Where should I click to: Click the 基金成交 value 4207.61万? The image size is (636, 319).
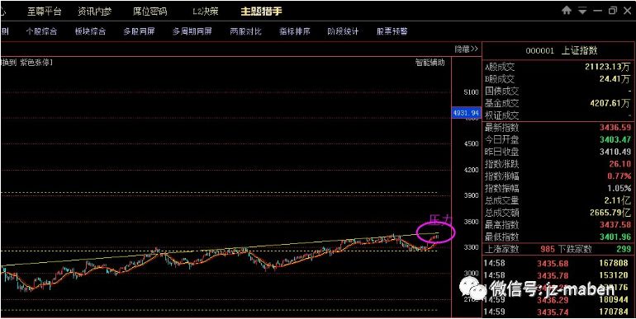pyautogui.click(x=610, y=103)
